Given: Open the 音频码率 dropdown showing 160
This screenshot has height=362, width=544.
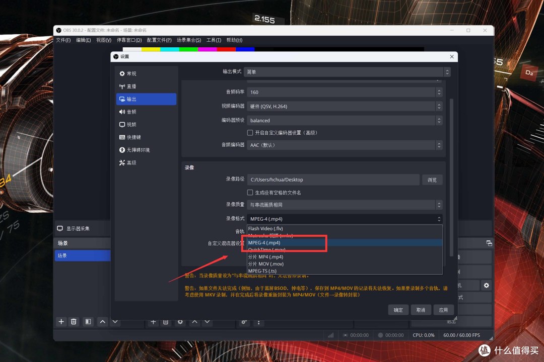Looking at the screenshot, I should coord(345,92).
